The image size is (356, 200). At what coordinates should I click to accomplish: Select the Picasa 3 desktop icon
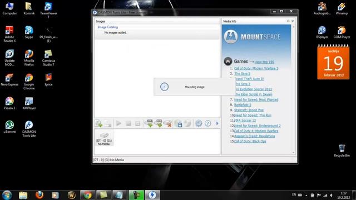click(x=9, y=103)
